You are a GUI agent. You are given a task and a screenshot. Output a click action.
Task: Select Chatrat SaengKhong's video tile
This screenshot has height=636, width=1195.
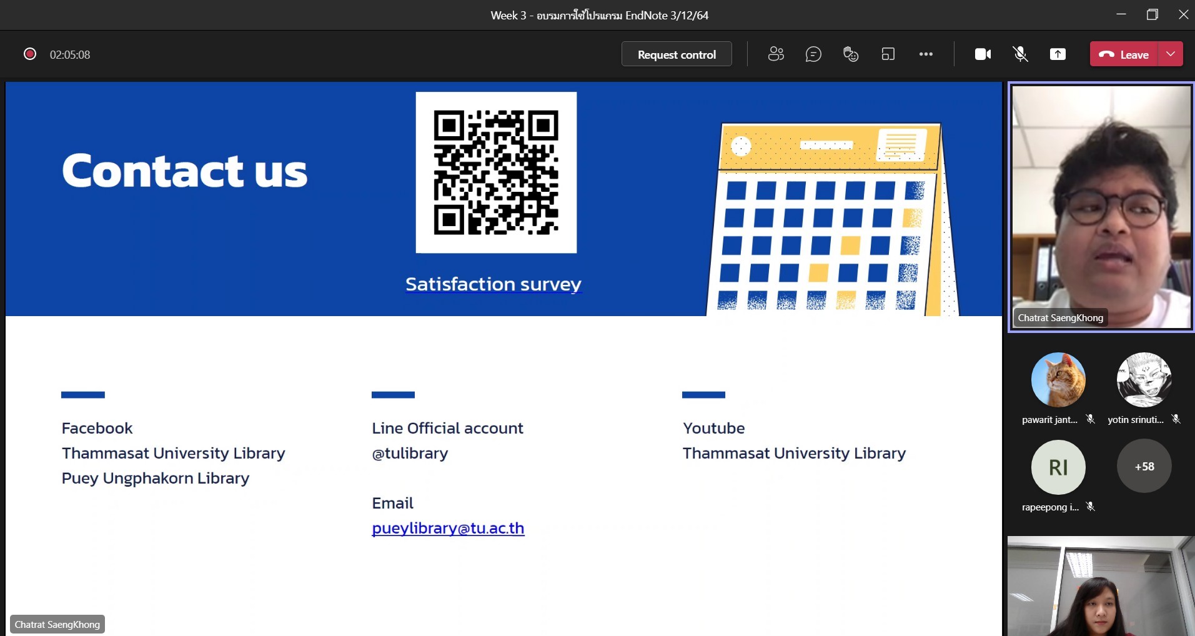tap(1101, 207)
